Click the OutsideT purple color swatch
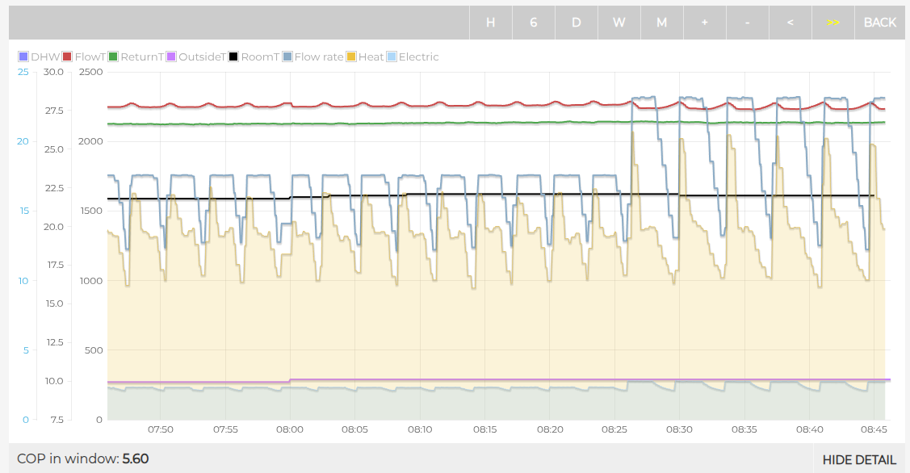The image size is (910, 473). pyautogui.click(x=171, y=57)
